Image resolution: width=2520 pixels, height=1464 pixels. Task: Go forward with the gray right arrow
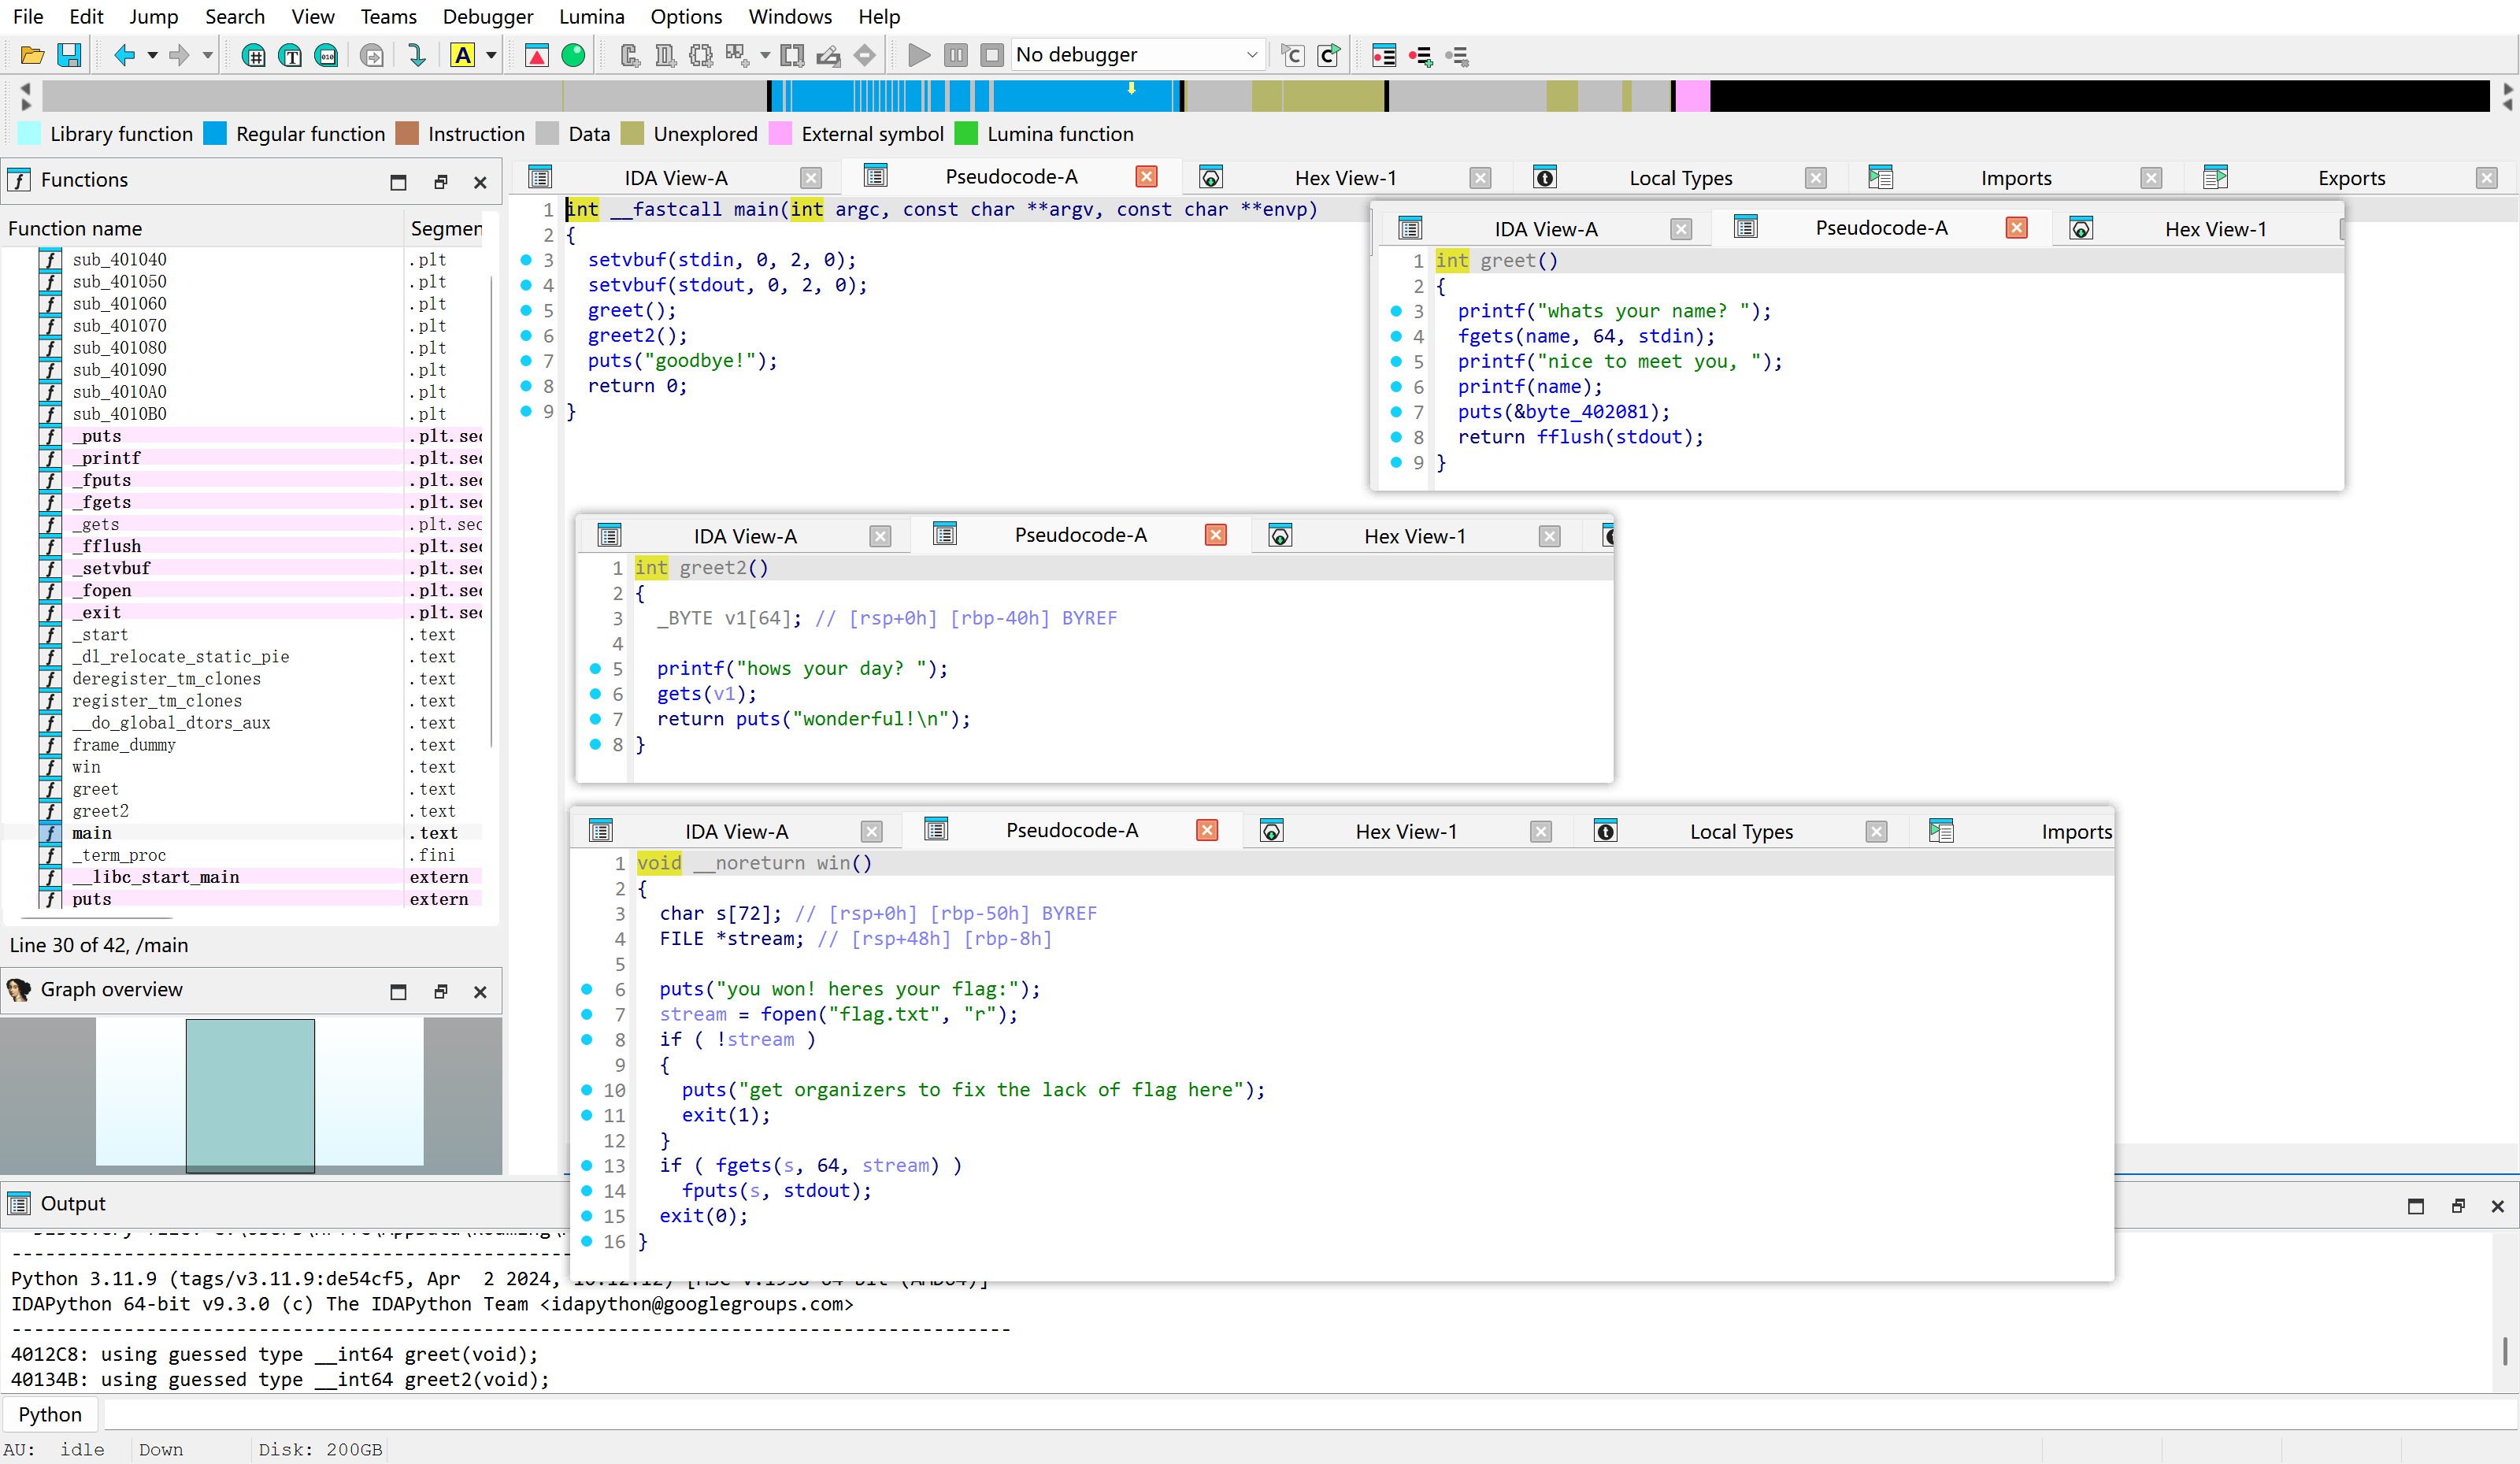tap(179, 55)
